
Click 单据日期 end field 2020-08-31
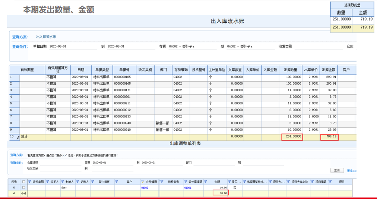[131, 47]
